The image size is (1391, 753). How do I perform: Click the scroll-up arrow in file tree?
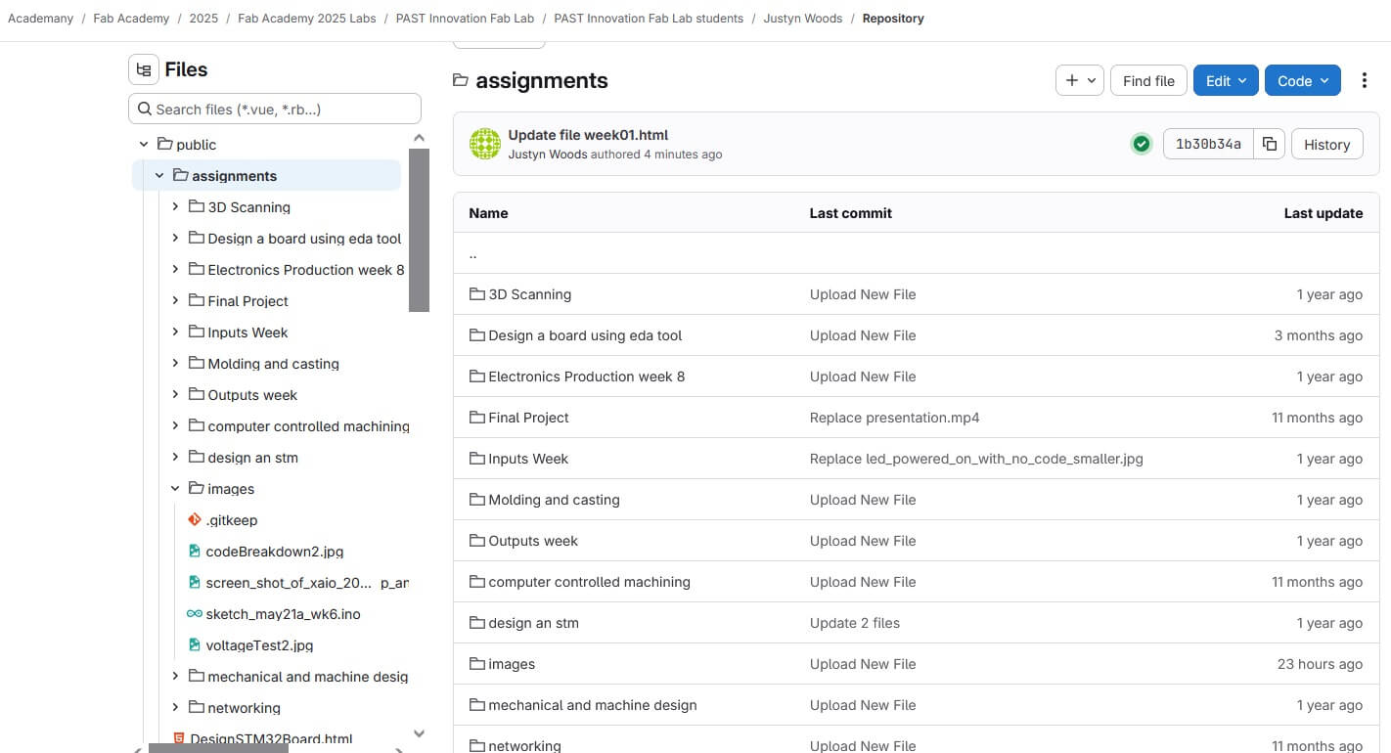click(x=419, y=138)
